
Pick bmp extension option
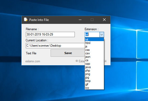point(94,81)
